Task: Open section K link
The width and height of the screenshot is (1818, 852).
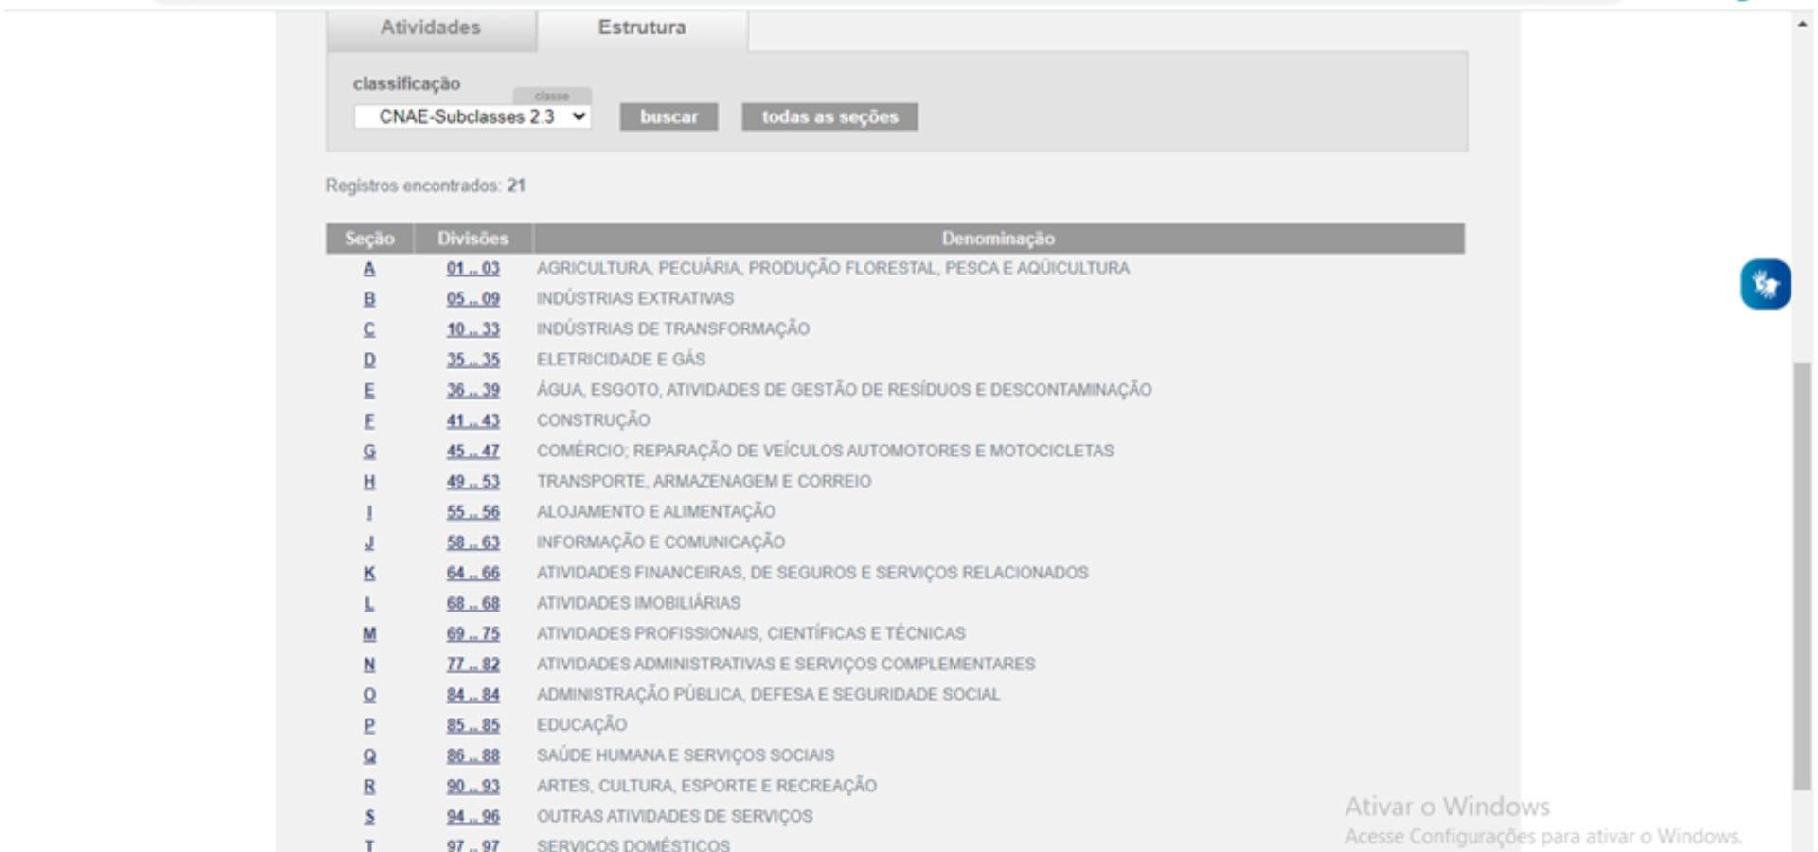Action: 369,573
